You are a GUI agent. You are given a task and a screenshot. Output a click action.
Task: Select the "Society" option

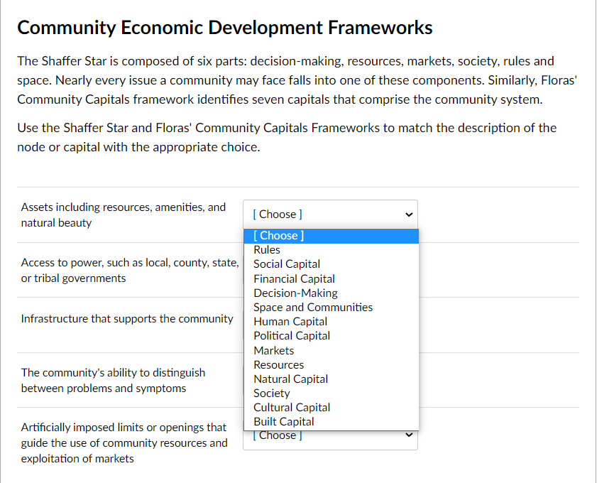tap(272, 393)
